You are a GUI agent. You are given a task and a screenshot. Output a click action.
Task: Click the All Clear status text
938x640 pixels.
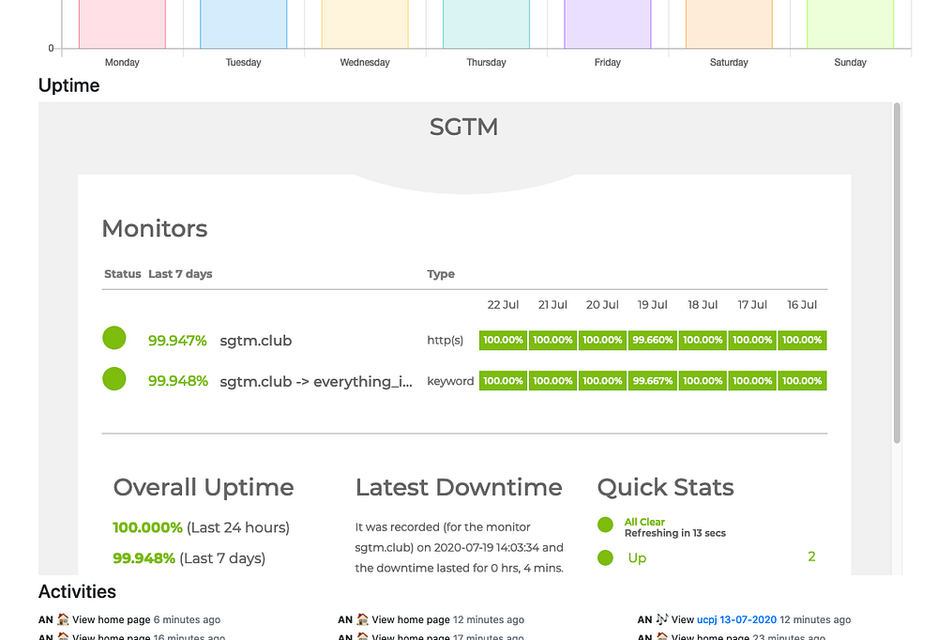pyautogui.click(x=644, y=522)
